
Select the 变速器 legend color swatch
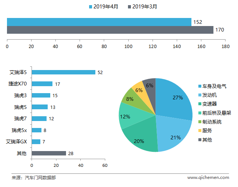(200, 104)
